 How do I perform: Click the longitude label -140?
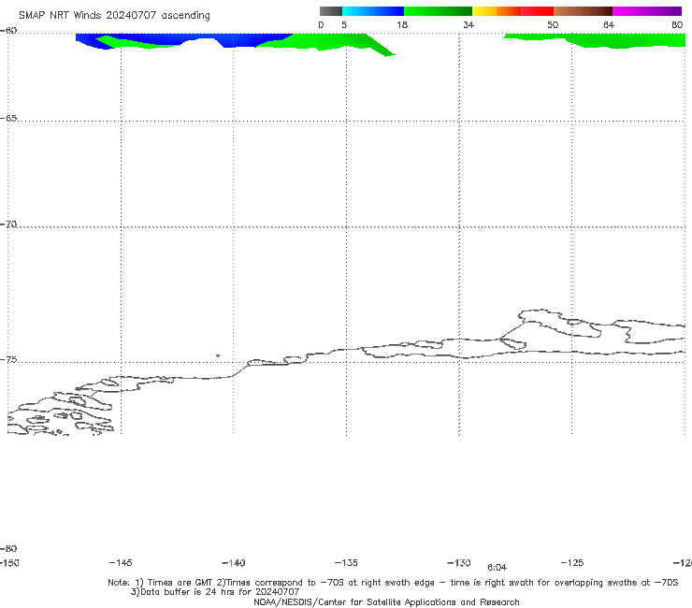pyautogui.click(x=234, y=563)
